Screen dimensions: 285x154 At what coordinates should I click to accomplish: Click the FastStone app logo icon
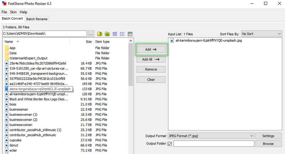pos(4,4)
